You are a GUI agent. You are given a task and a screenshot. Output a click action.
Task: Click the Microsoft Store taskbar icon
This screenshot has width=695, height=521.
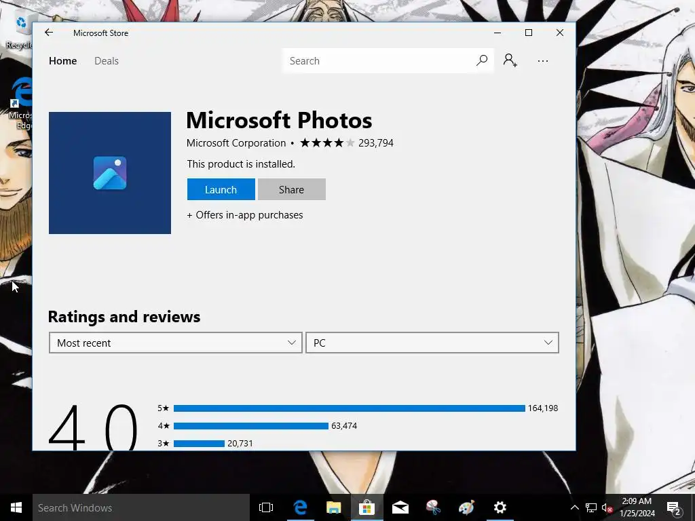click(367, 507)
